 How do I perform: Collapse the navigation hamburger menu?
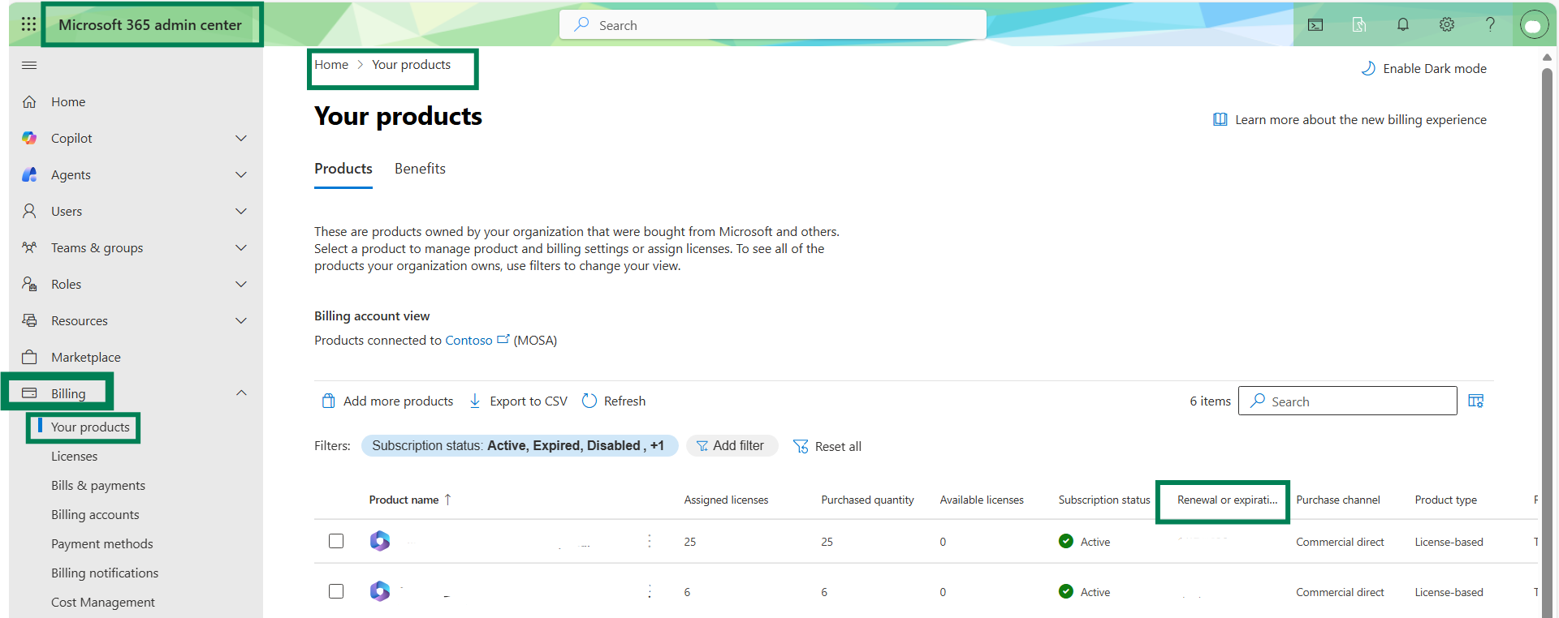29,65
